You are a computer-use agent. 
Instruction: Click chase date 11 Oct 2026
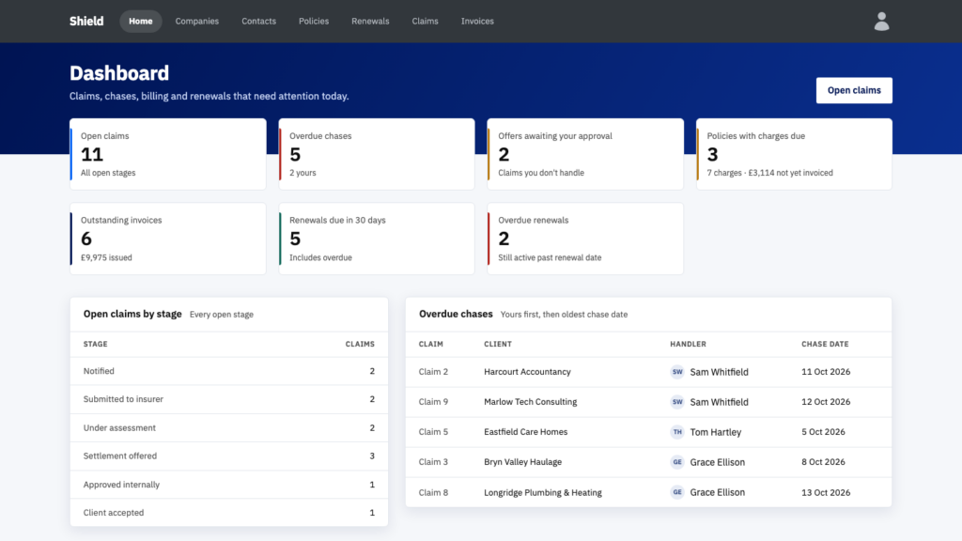pyautogui.click(x=826, y=372)
